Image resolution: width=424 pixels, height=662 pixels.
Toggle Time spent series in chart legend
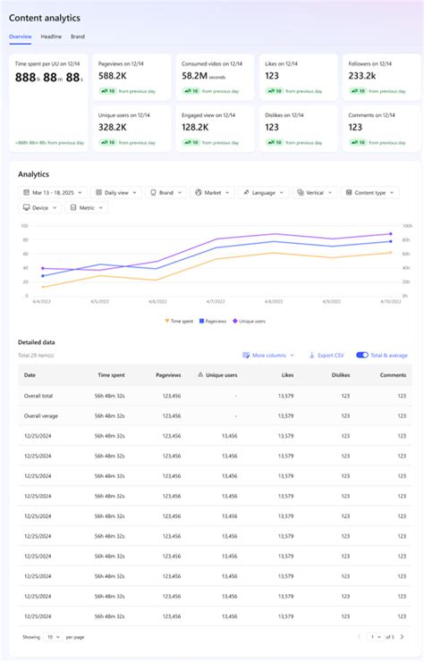179,322
